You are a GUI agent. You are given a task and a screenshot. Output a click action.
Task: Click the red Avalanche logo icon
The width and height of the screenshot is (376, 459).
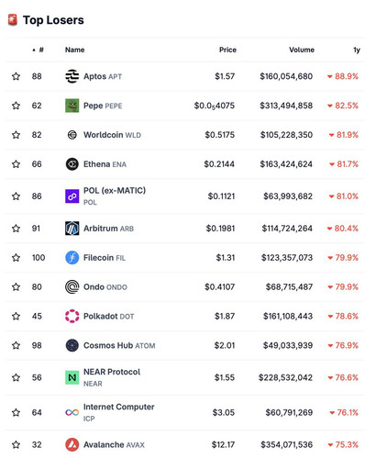tap(72, 444)
